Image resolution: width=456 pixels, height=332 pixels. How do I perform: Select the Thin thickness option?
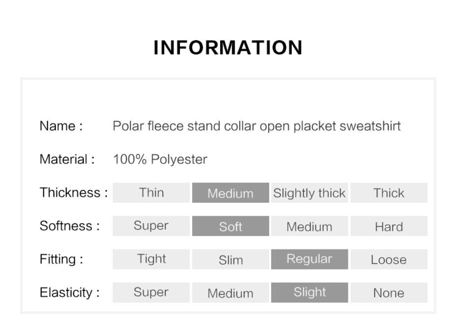(151, 192)
